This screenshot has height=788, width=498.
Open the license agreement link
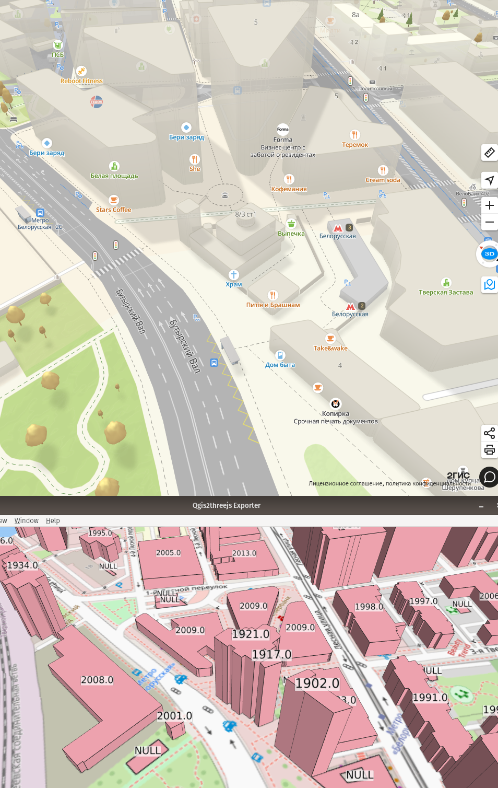point(346,483)
